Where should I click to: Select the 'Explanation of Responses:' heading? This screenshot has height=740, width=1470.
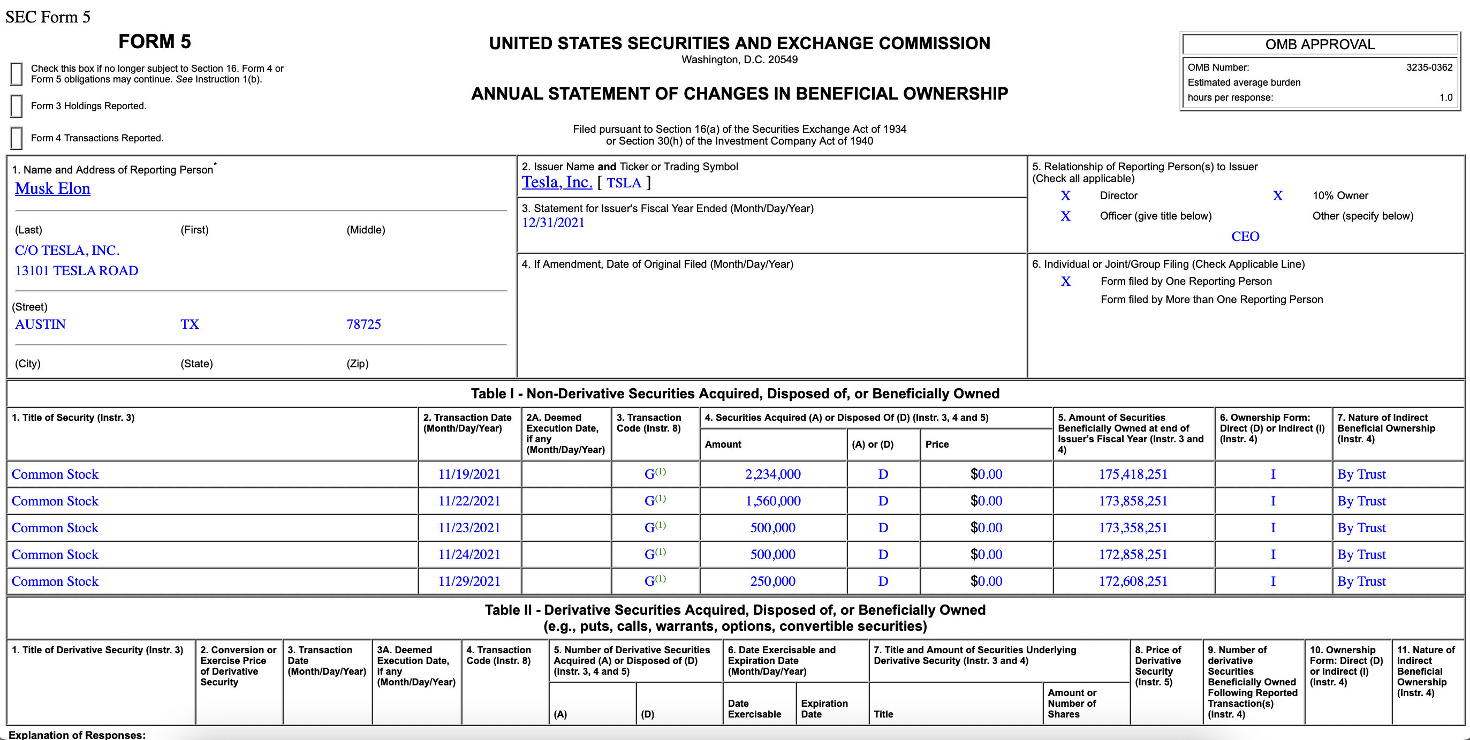pos(77,734)
